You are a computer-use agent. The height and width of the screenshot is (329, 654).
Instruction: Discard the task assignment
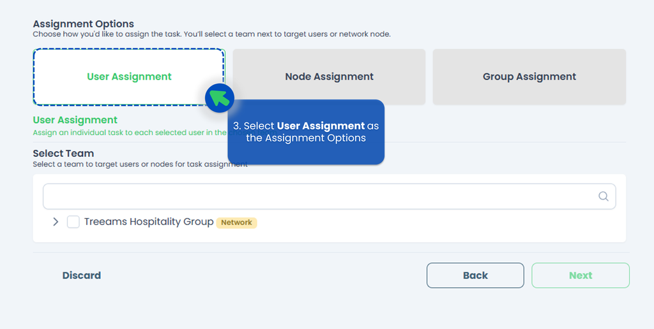click(82, 275)
